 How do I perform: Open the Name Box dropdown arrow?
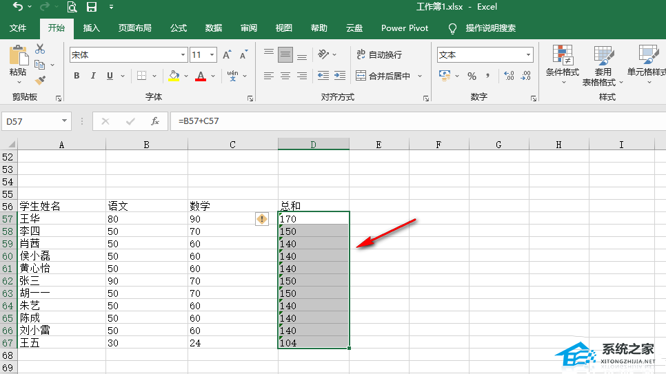65,121
